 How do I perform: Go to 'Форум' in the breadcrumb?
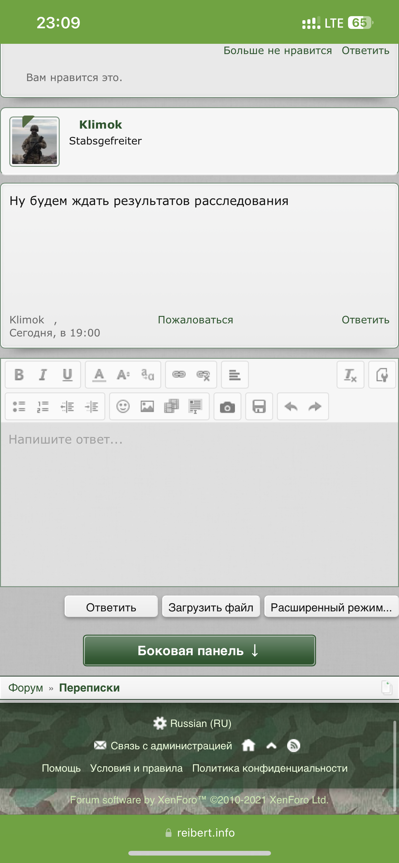point(26,687)
